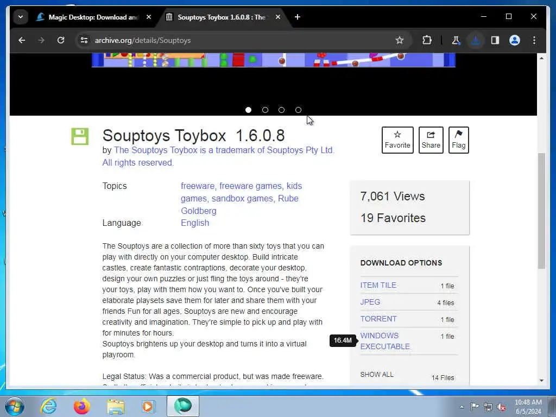Screen dimensions: 556x417
Task: Click the muted volume tray icon
Action: (501, 407)
